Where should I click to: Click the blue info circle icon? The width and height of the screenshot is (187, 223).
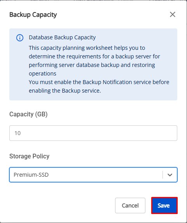pos(20,38)
